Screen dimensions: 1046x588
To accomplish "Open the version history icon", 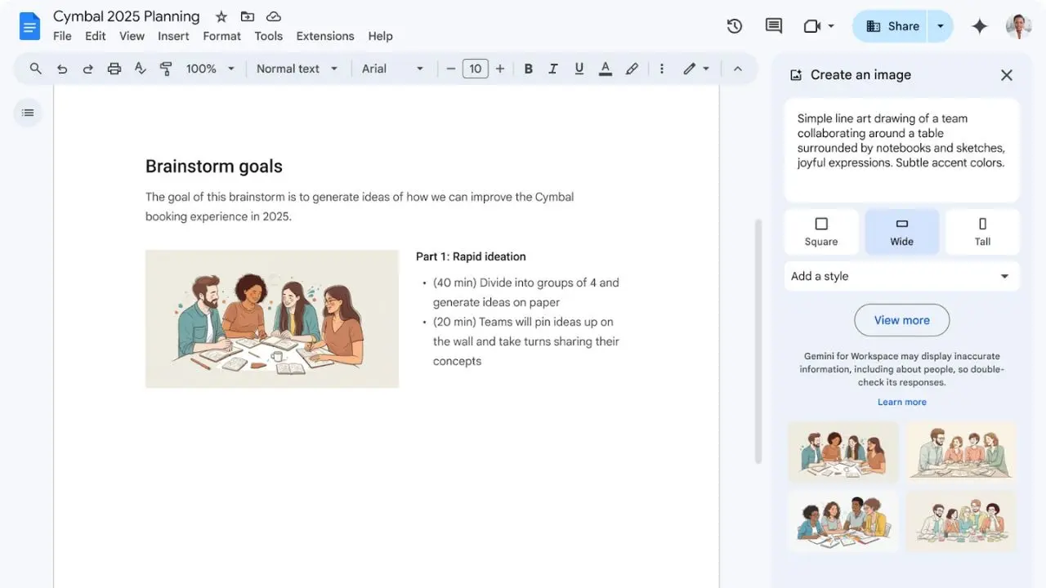I will coord(734,25).
